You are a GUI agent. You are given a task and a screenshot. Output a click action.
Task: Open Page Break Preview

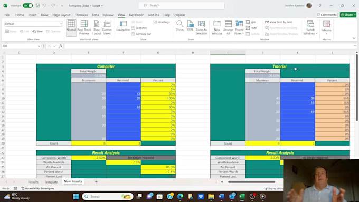[x=84, y=27]
